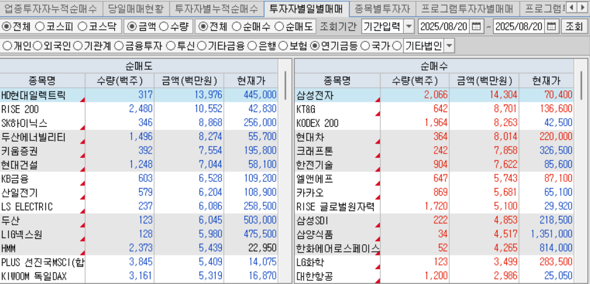Click 종목명 header in 순매수 table

click(x=337, y=80)
